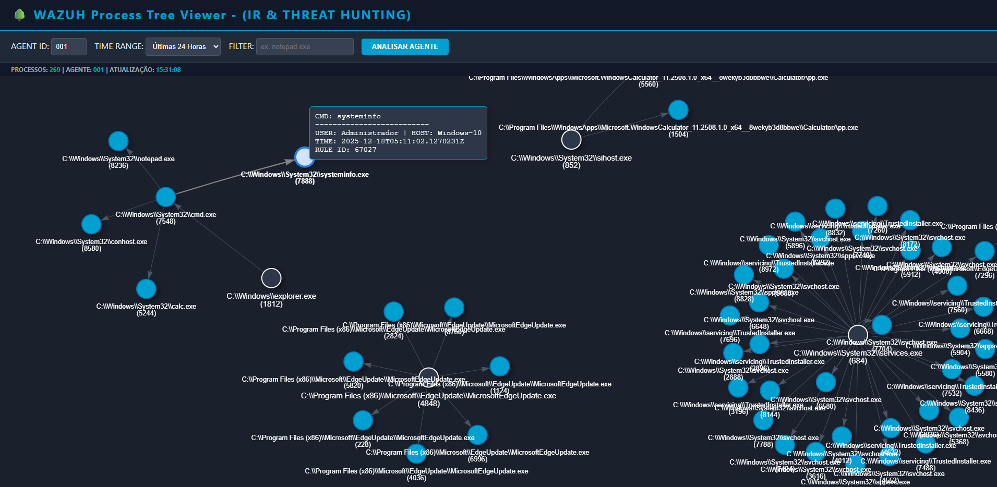
Task: Select the conhost.exe (8580) node
Action: tap(91, 224)
